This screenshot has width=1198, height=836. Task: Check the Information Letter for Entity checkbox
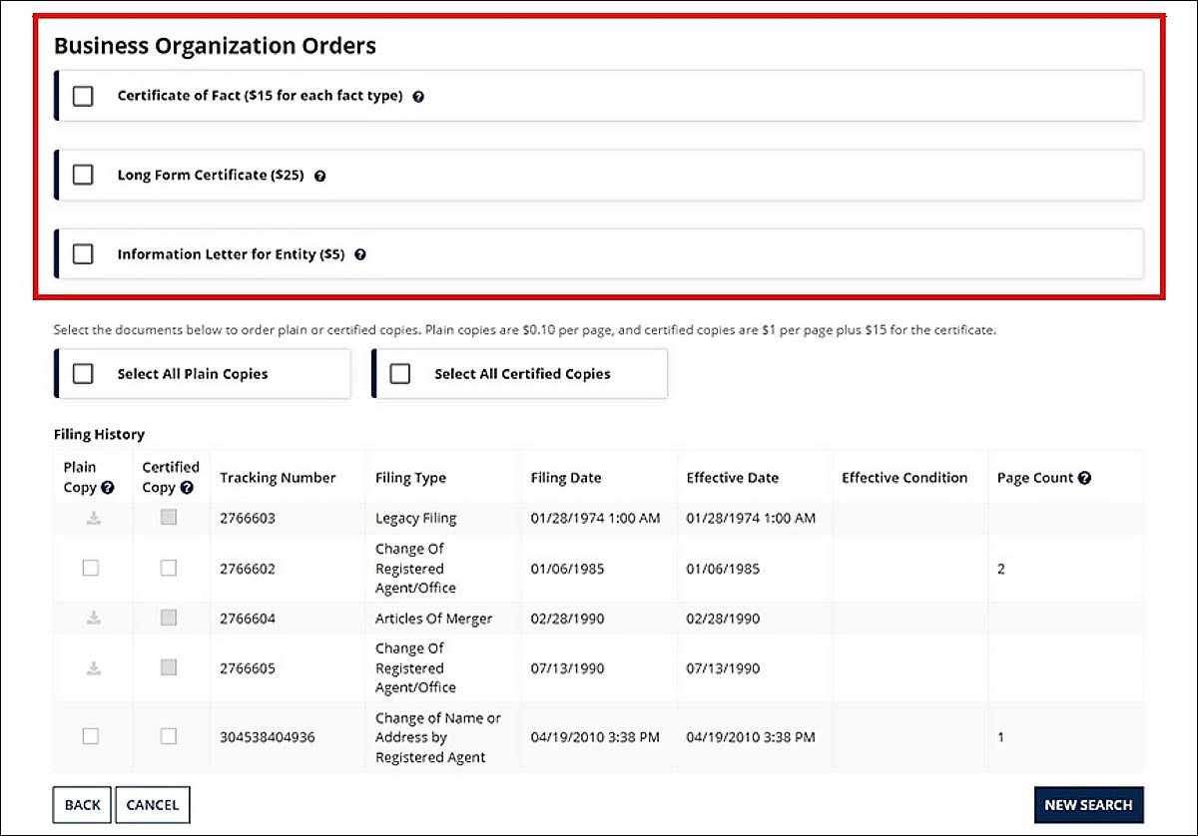(83, 253)
